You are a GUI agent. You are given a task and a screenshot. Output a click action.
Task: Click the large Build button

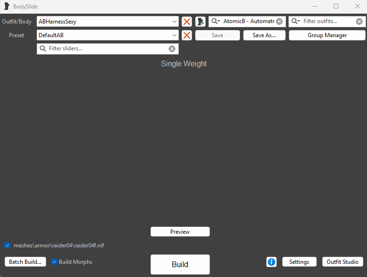pyautogui.click(x=180, y=264)
